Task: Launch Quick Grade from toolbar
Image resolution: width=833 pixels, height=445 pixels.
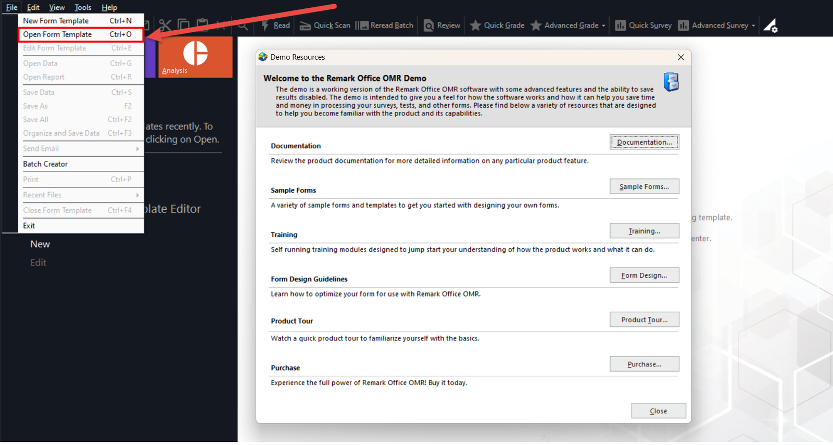Action: 497,26
